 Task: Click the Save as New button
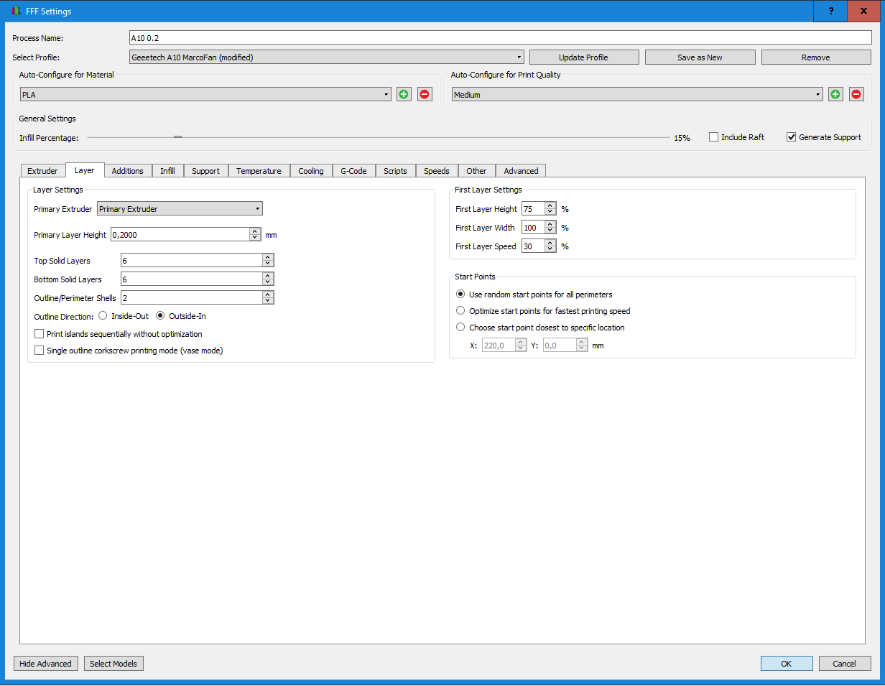[x=700, y=57]
